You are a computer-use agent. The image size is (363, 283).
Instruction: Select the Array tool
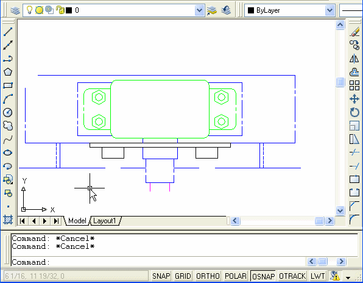point(354,85)
